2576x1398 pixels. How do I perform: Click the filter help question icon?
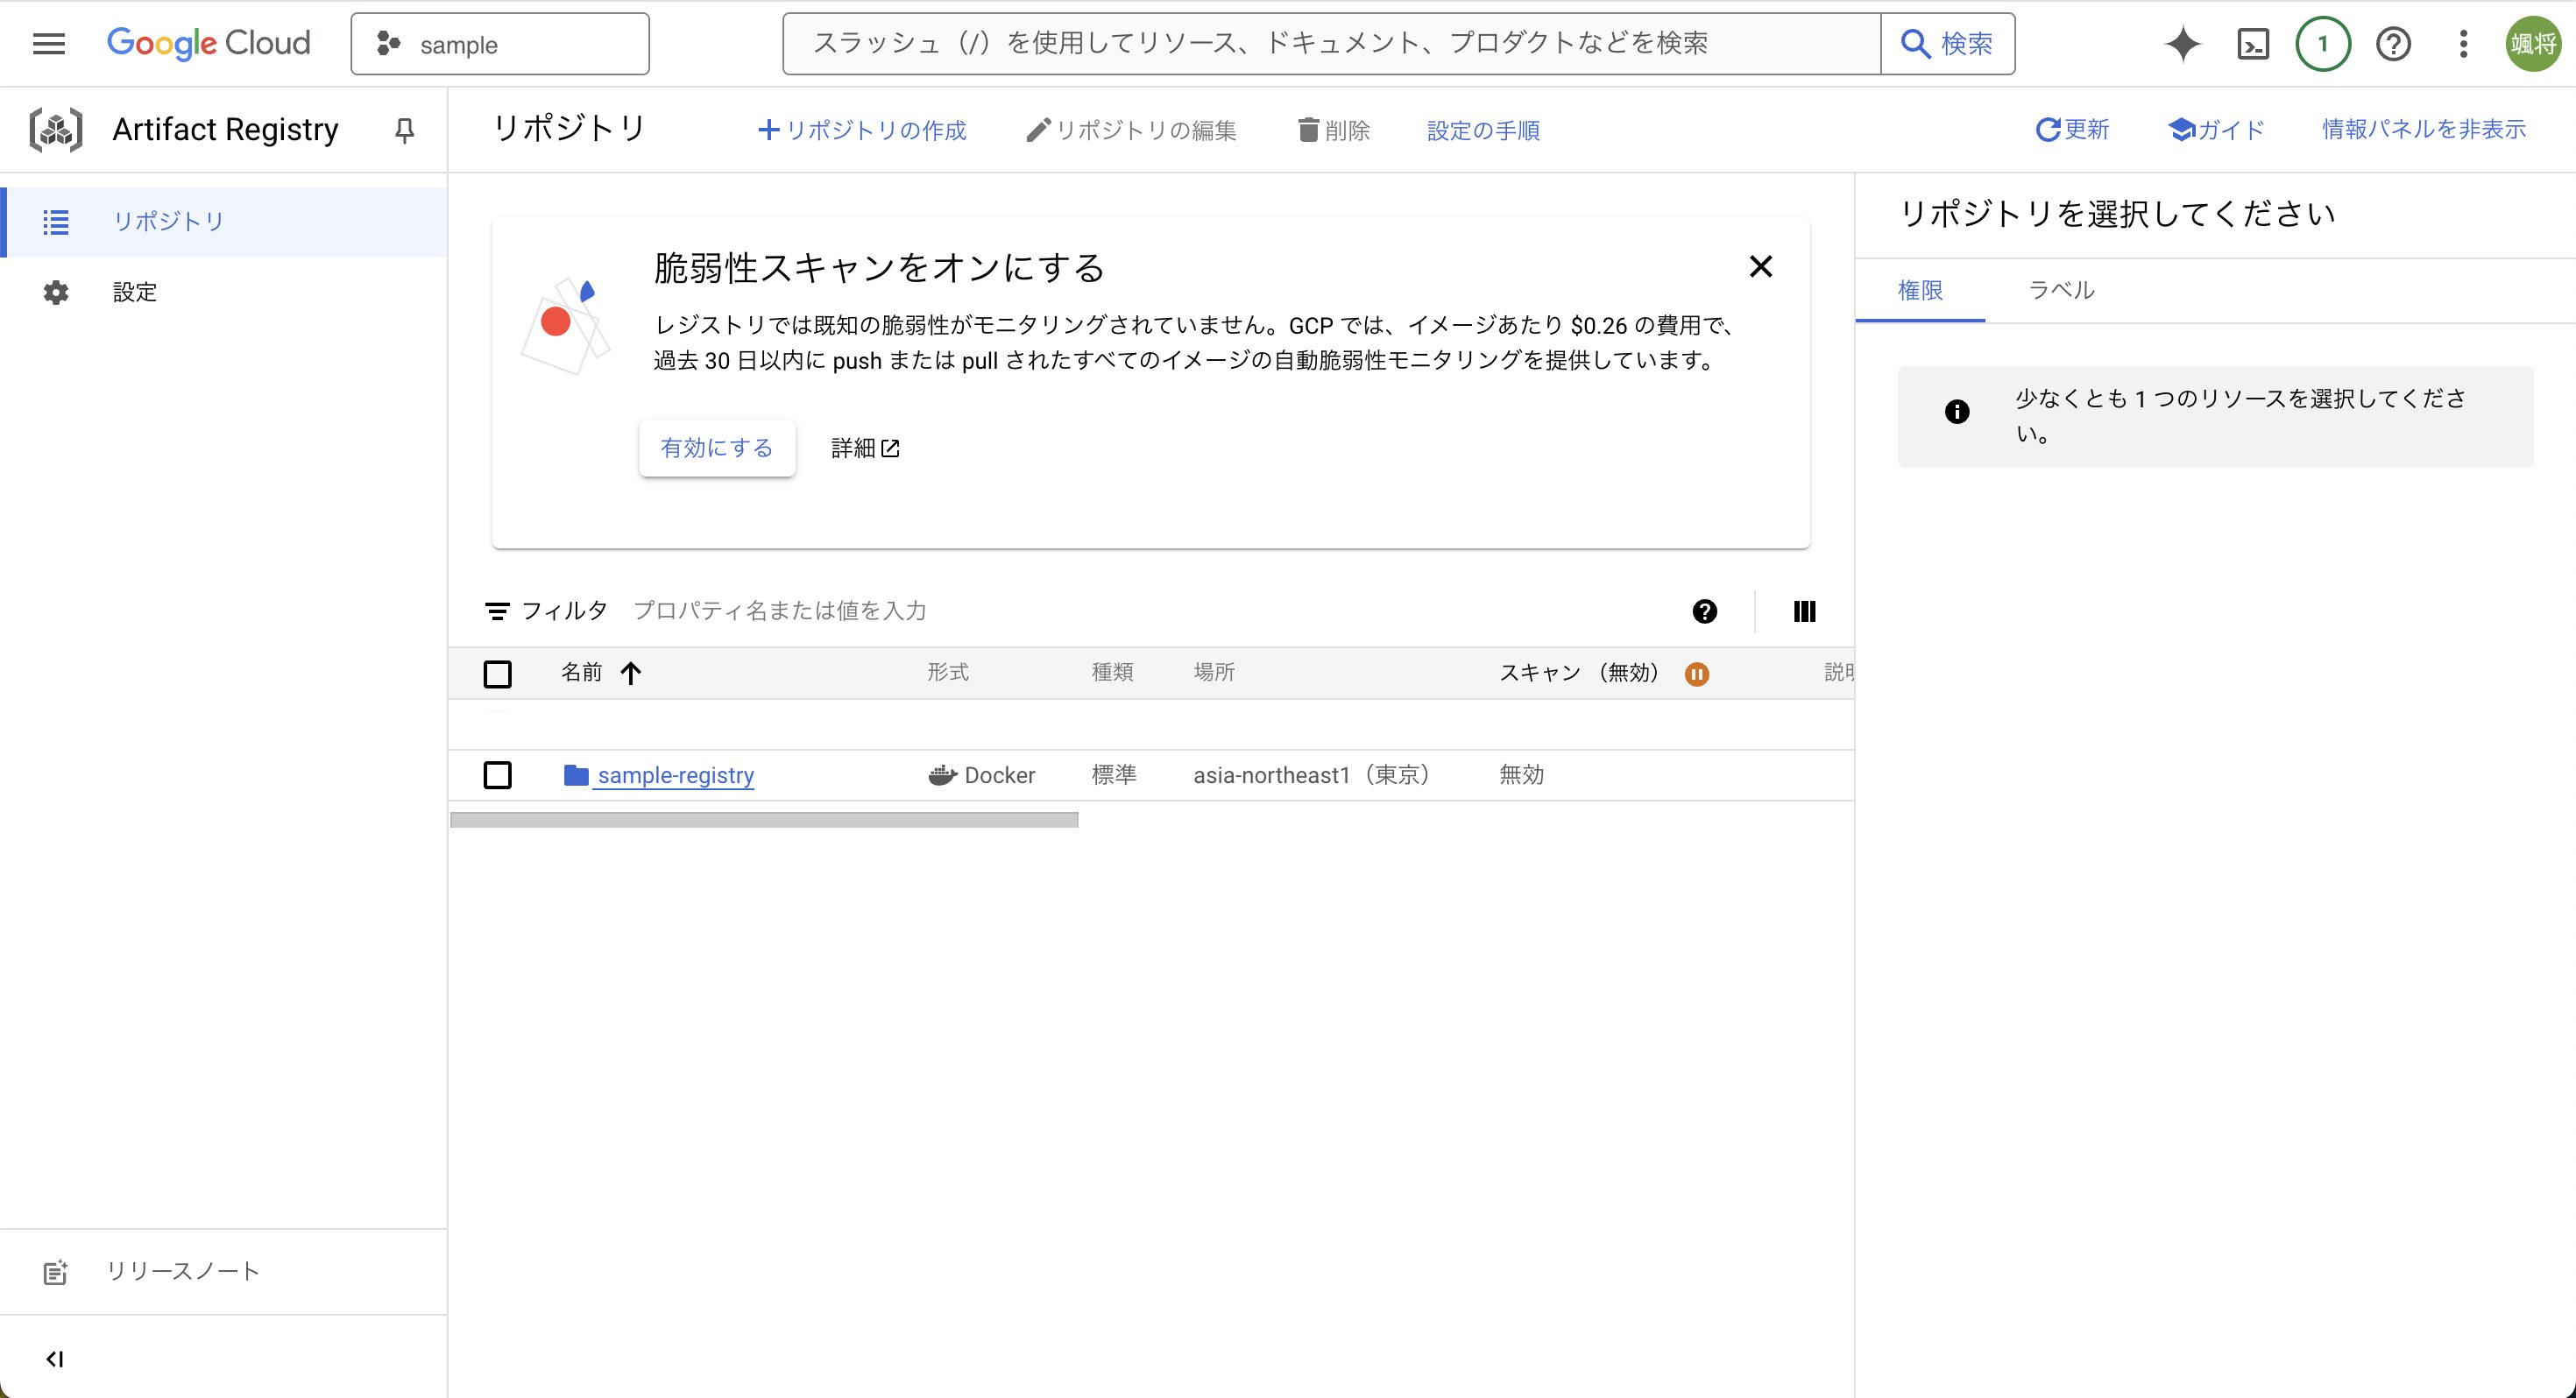coord(1704,611)
